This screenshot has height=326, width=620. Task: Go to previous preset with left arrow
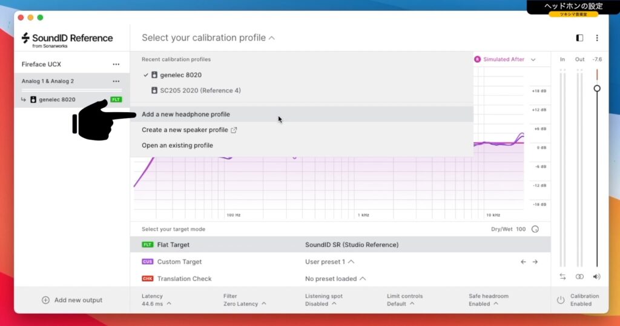523,262
